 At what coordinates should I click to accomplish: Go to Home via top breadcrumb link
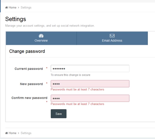12,7
